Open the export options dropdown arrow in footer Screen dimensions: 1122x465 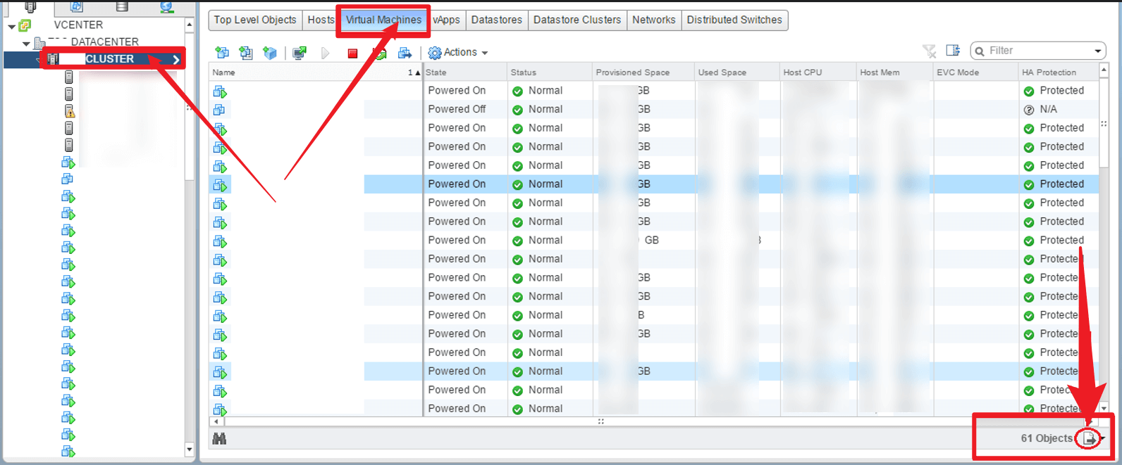coord(1102,438)
